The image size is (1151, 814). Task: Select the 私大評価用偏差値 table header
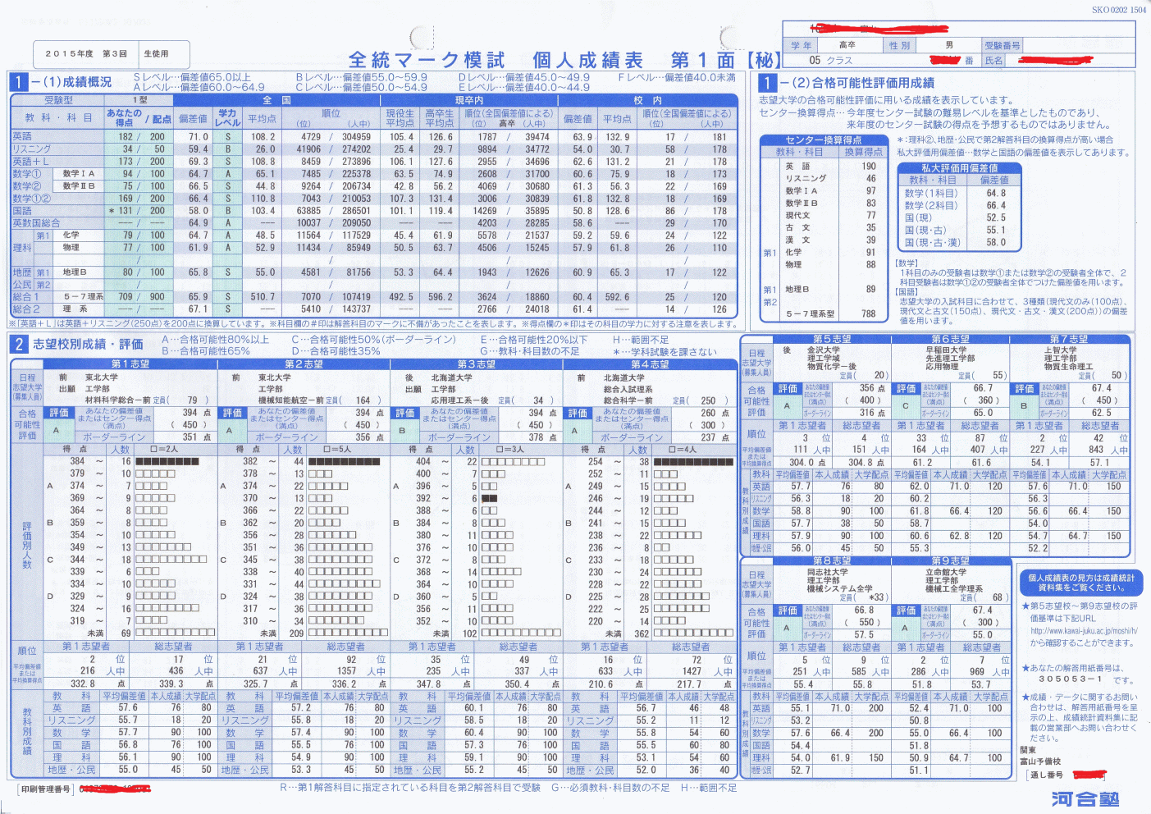tap(959, 168)
